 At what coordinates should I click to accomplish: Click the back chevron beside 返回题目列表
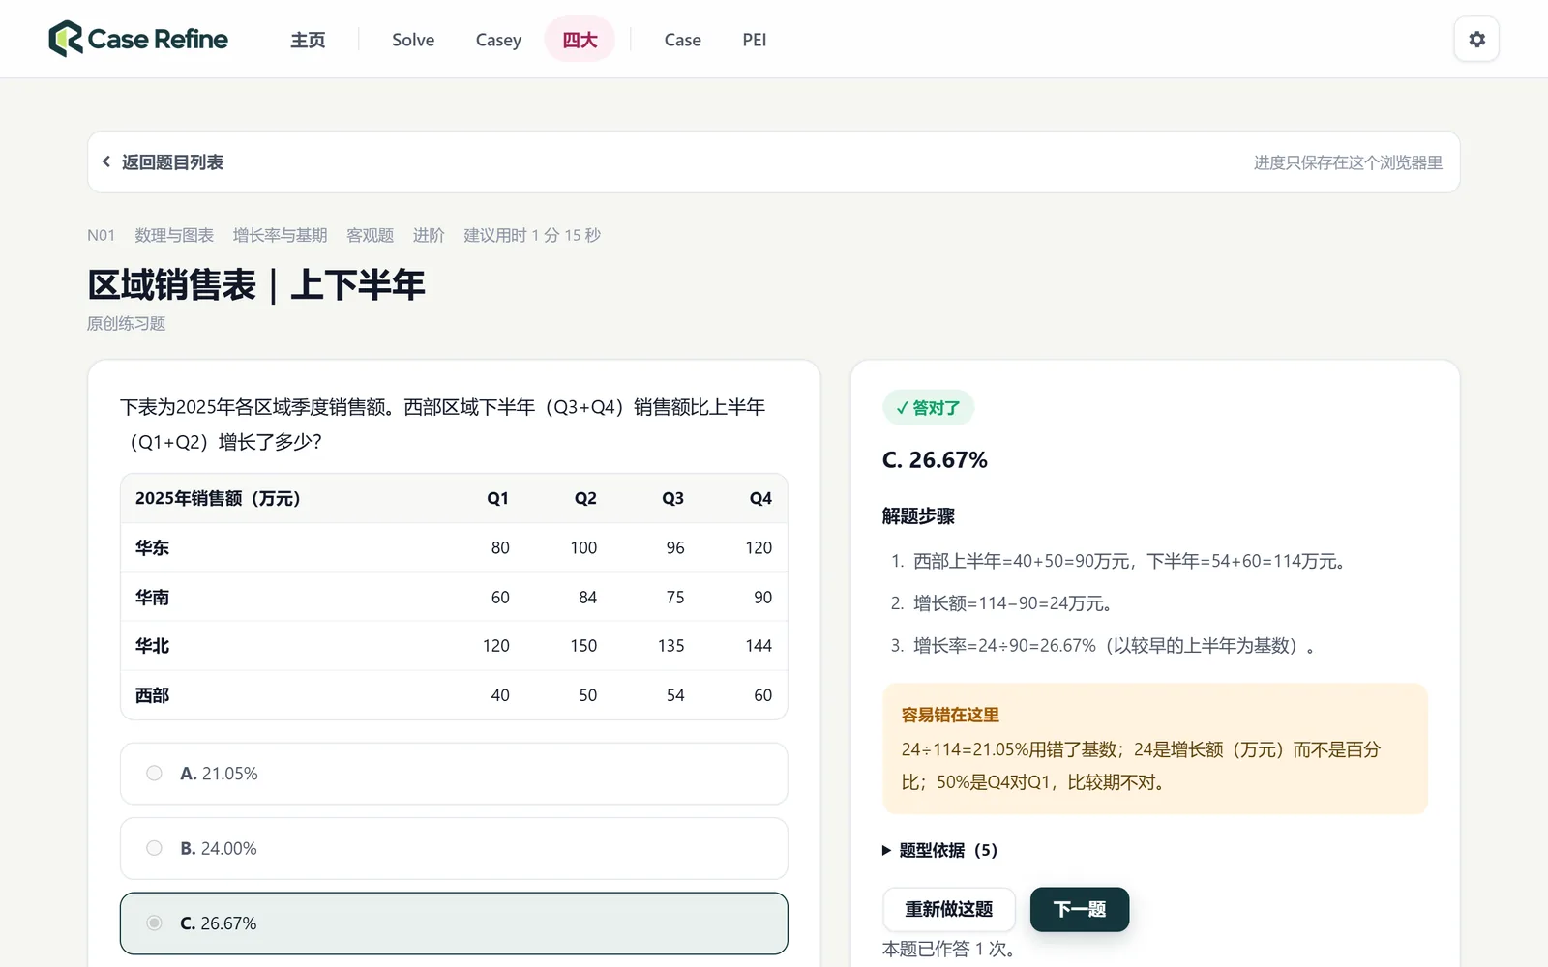(x=106, y=161)
